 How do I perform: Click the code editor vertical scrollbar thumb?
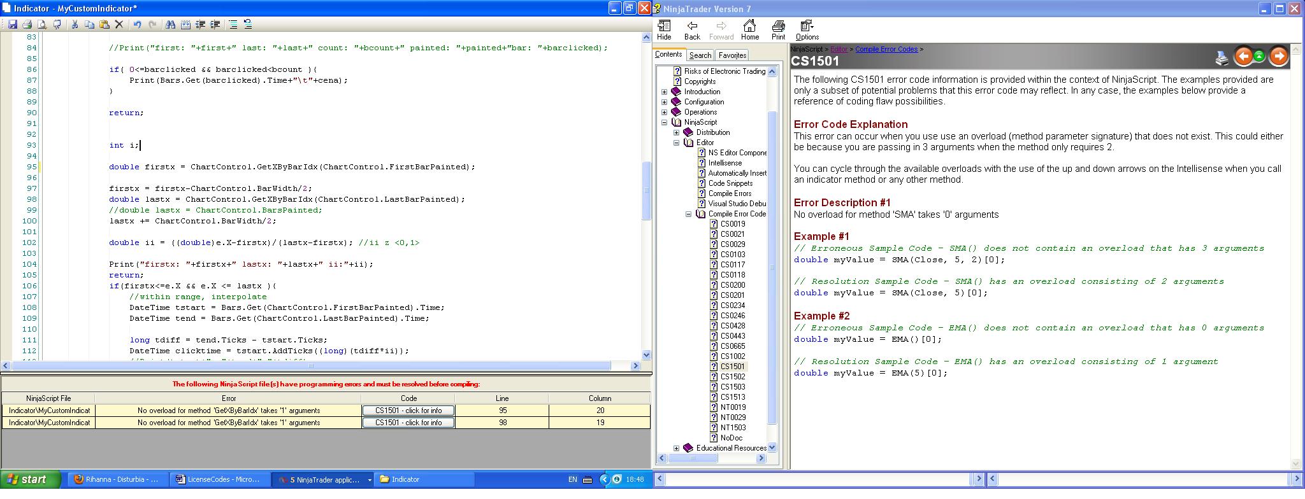pyautogui.click(x=646, y=190)
